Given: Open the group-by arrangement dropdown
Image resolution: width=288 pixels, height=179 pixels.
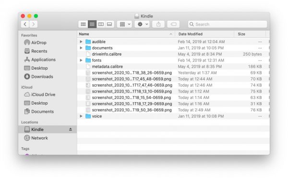Looking at the screenshot, I should [125, 24].
